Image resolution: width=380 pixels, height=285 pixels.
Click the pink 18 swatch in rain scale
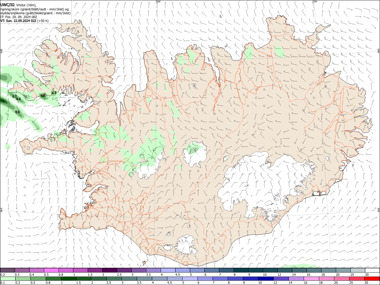click(326, 279)
